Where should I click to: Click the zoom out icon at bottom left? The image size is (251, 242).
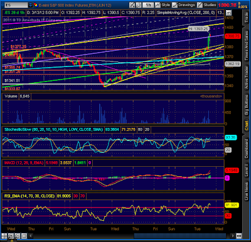point(17,236)
